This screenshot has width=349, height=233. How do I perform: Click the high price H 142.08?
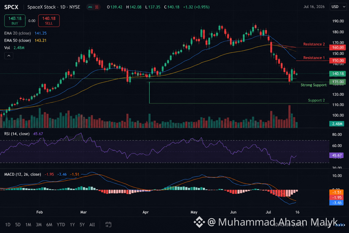(134, 7)
